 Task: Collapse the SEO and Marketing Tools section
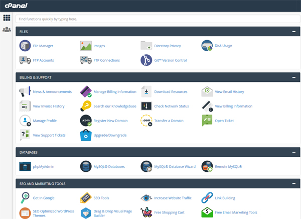293,184
